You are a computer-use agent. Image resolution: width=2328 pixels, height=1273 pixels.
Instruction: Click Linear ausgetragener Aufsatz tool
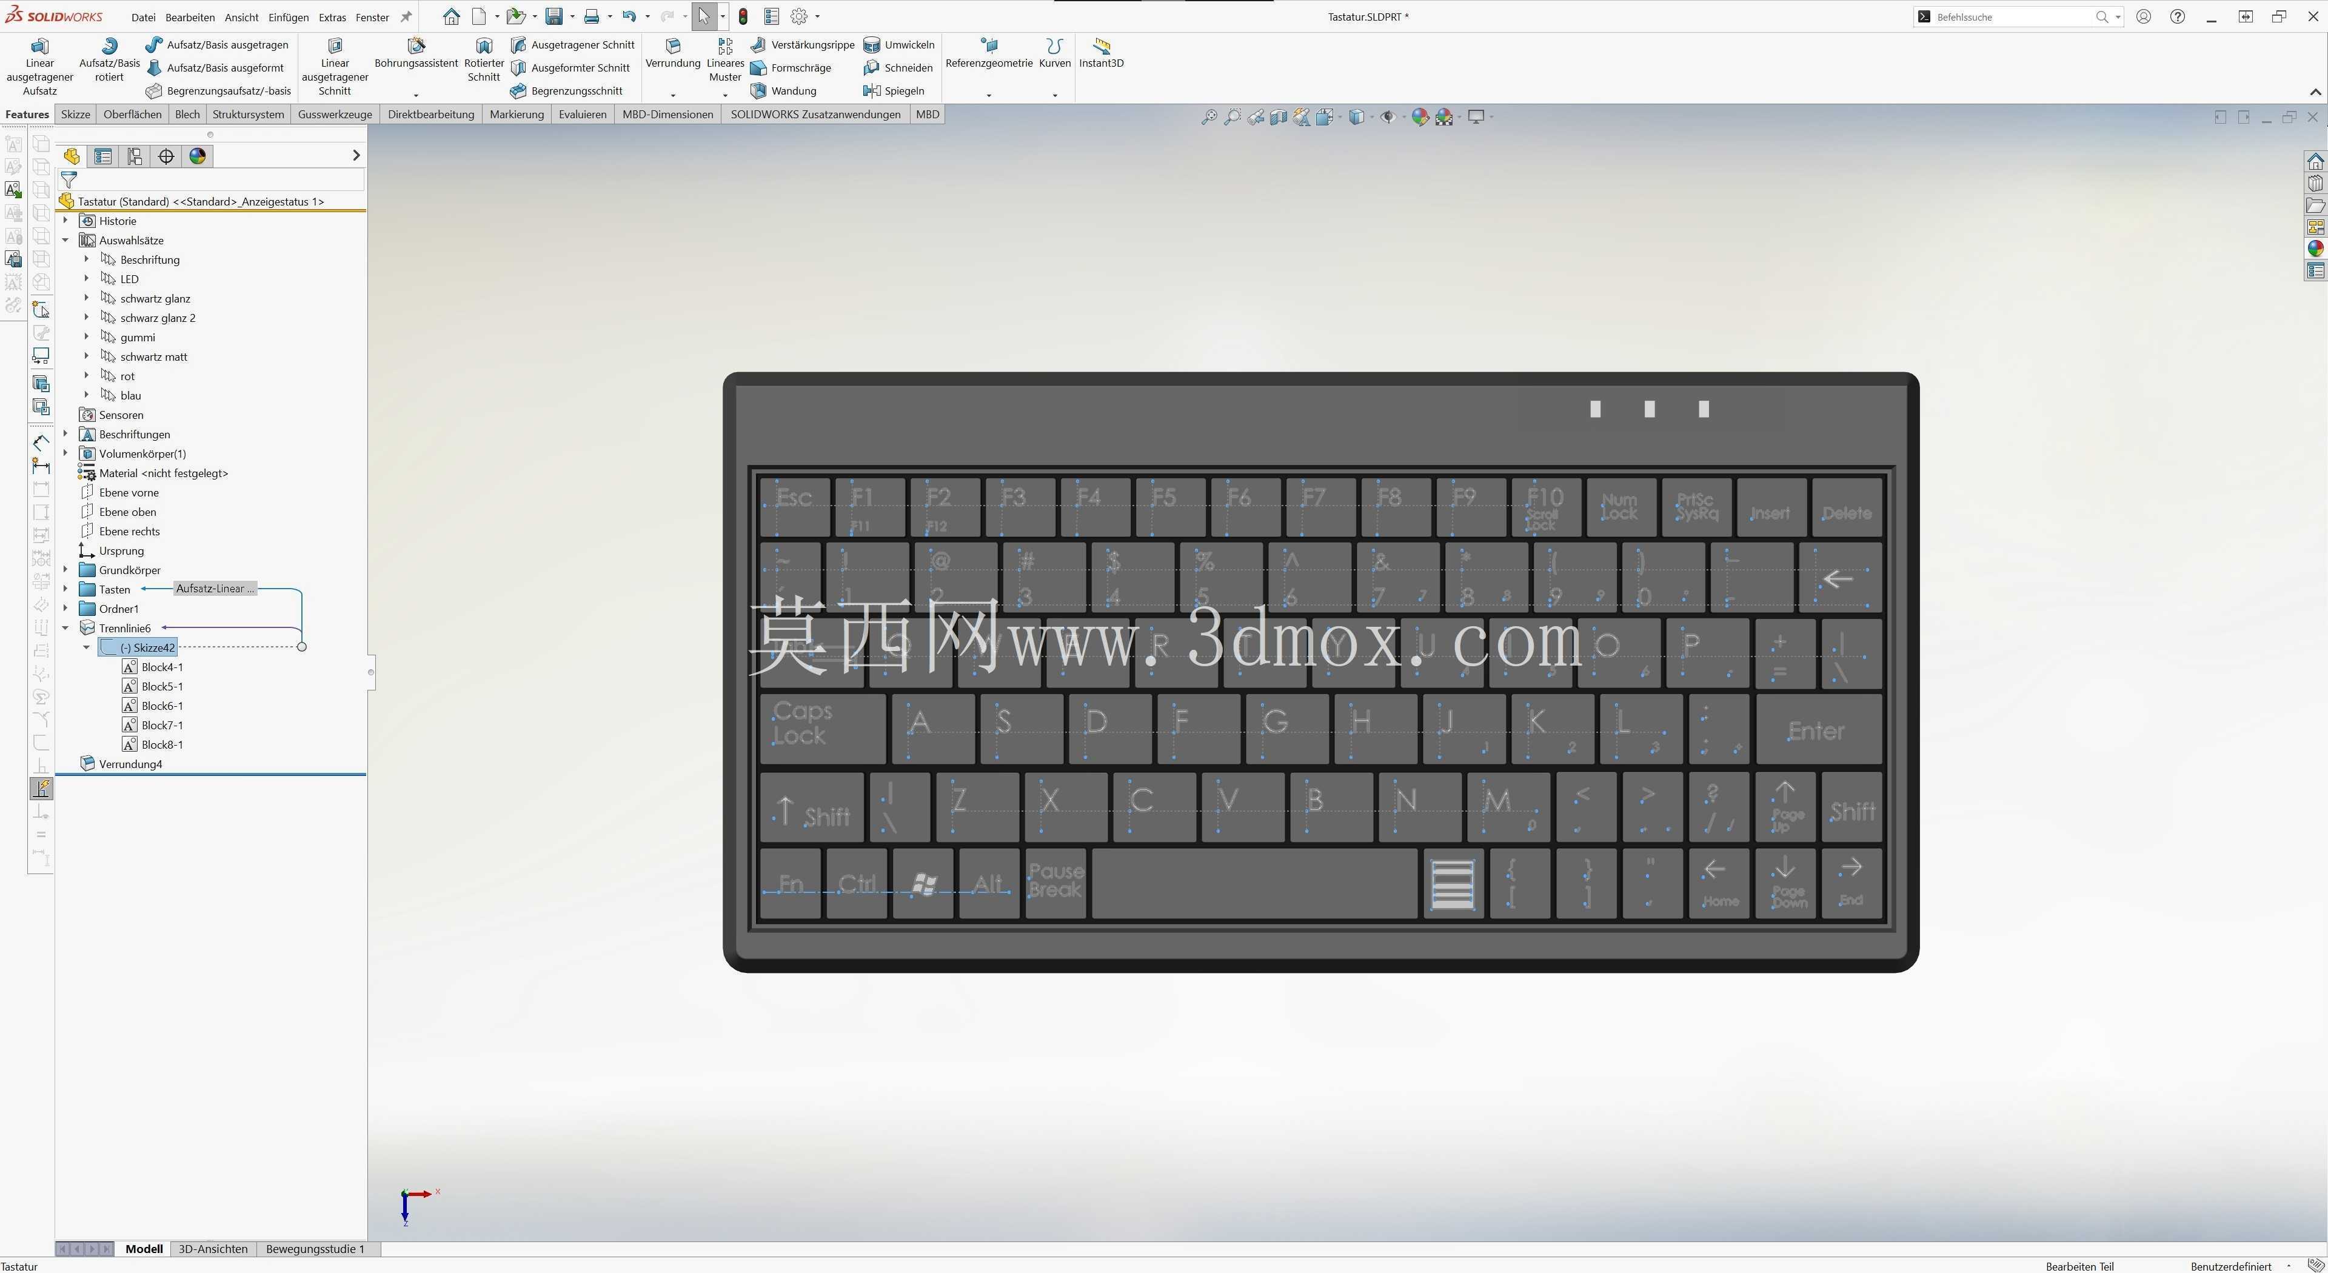tap(40, 66)
